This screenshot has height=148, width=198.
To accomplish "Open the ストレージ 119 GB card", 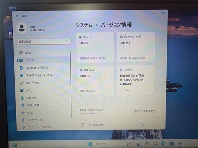I will point(95,47).
